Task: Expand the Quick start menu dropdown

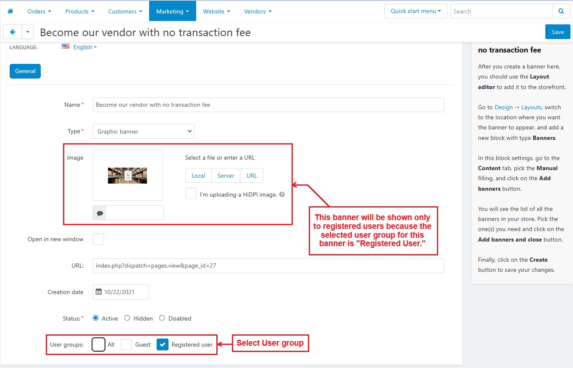Action: (x=415, y=11)
